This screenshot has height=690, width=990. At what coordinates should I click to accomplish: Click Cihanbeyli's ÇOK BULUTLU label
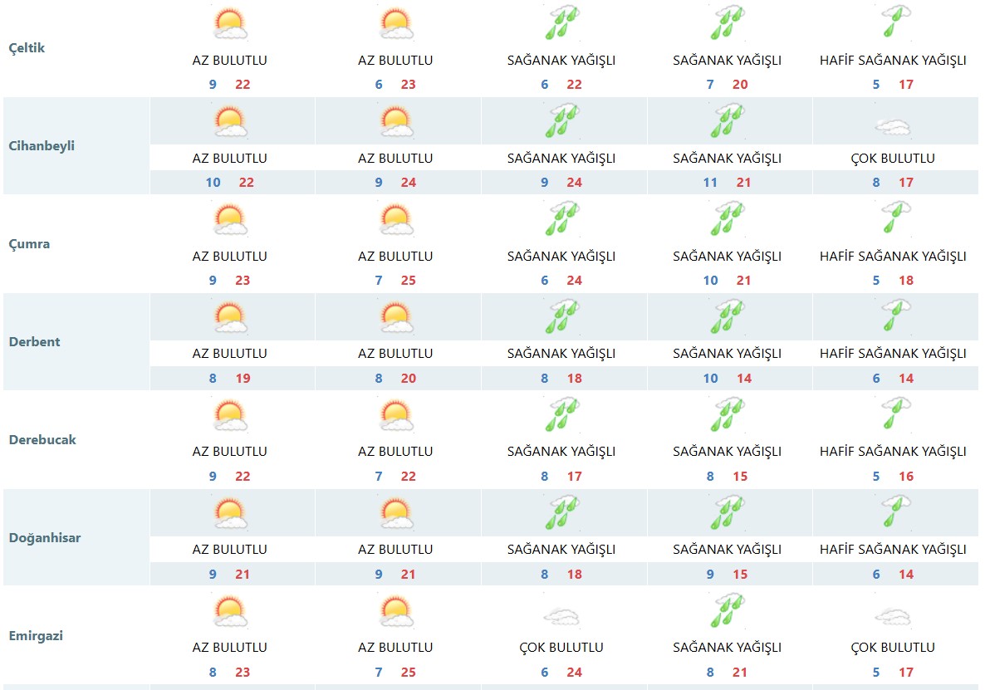pos(893,159)
